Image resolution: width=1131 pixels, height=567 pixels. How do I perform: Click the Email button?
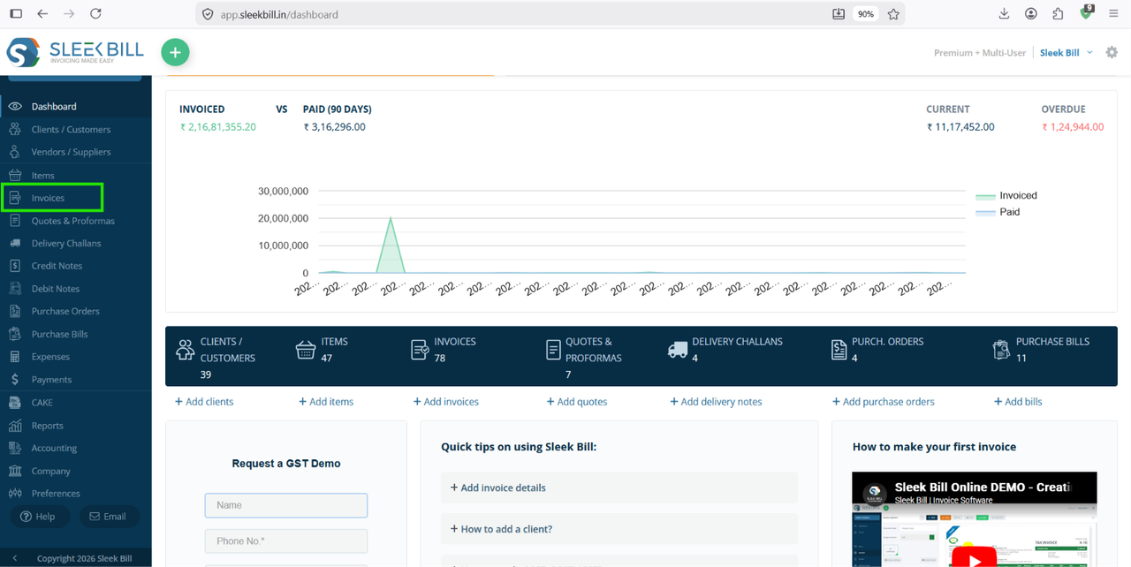point(109,517)
